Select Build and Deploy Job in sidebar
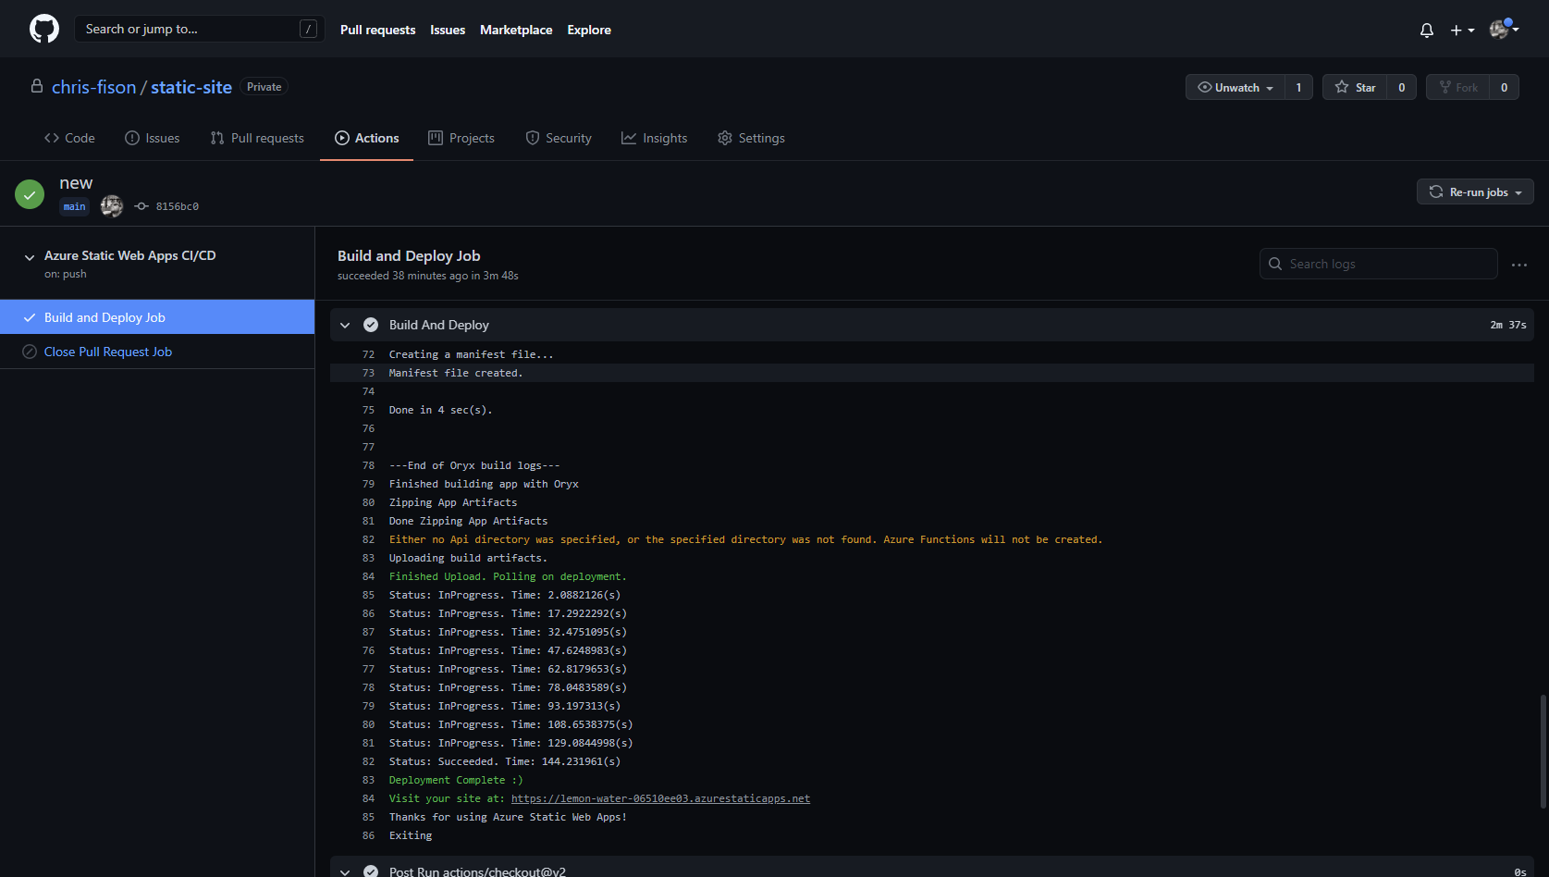This screenshot has width=1549, height=877. click(x=157, y=317)
